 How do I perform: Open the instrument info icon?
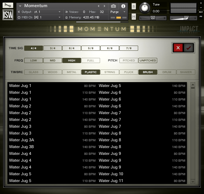coord(123,6)
